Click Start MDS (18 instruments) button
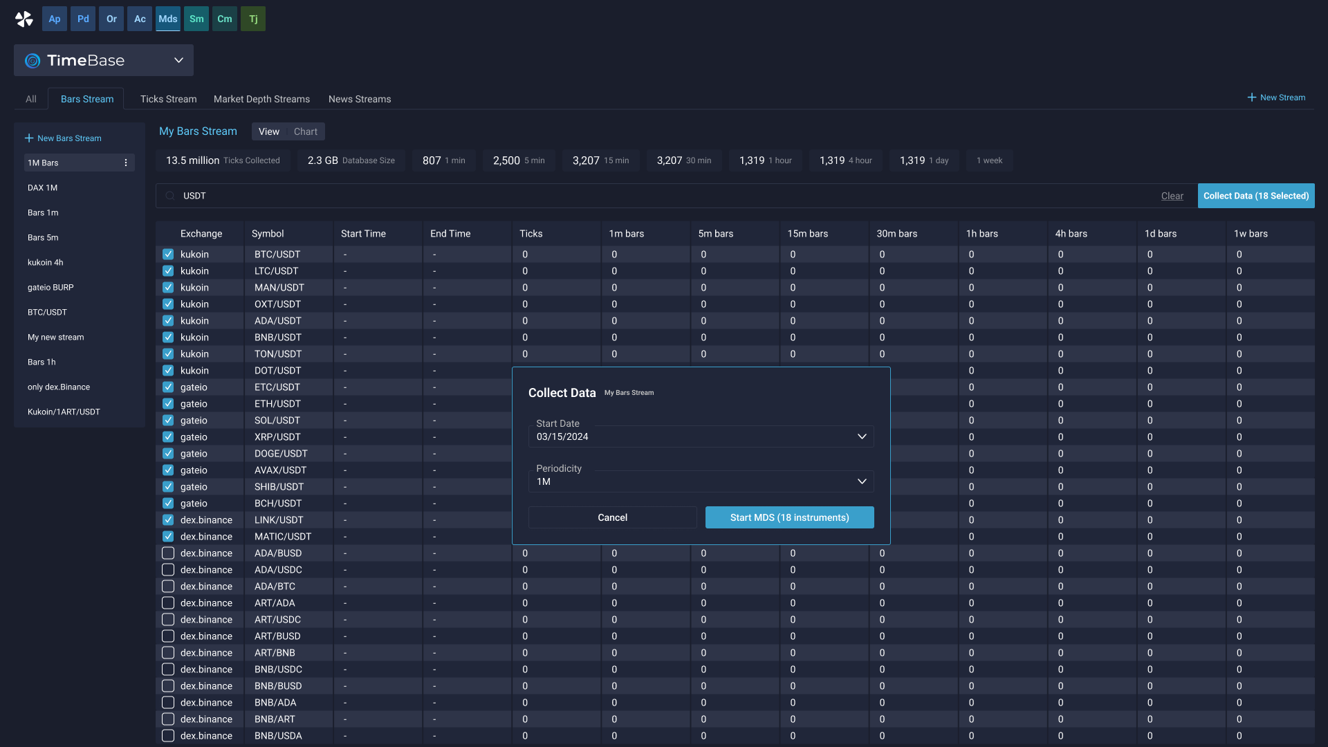This screenshot has width=1328, height=747. tap(789, 517)
